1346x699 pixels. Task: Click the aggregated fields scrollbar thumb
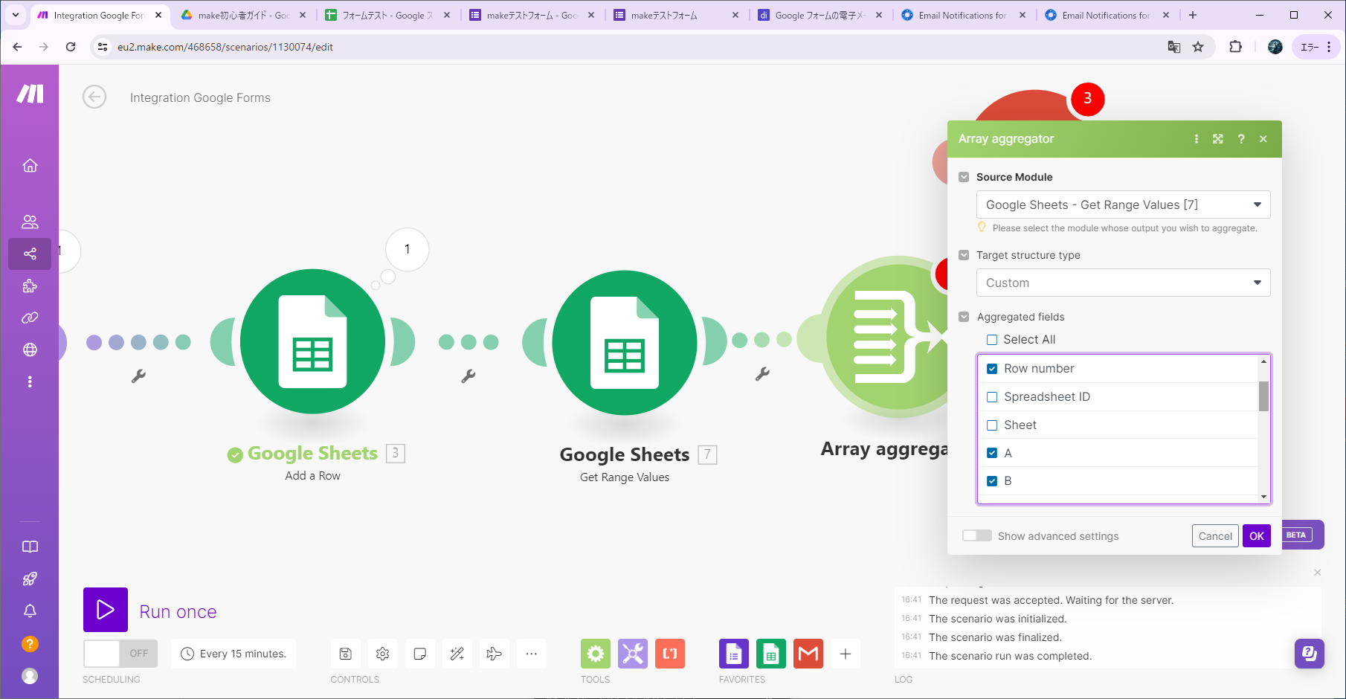pyautogui.click(x=1263, y=396)
